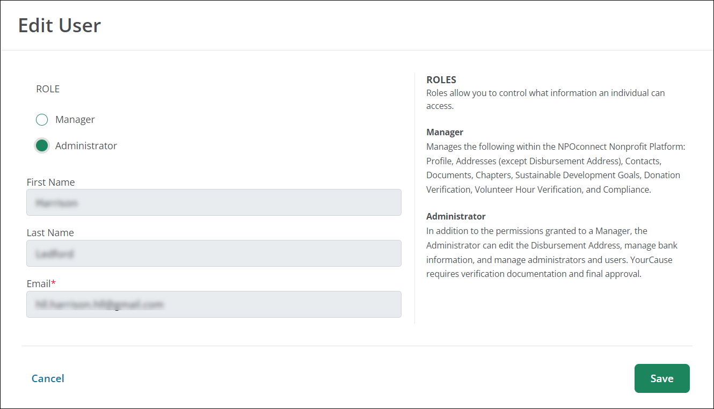
Task: Click the bold Administrator heading in help panel
Action: pos(456,216)
